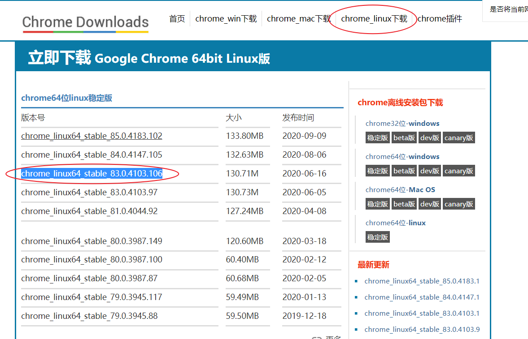Screen dimensions: 528x339
Task: Open latest update chrome_linux64_stable_85.0.4183.1 link
Action: (422, 281)
